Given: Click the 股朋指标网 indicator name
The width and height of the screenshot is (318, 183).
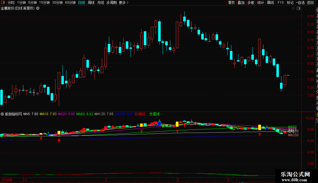Looking at the screenshot, I should (14, 114).
